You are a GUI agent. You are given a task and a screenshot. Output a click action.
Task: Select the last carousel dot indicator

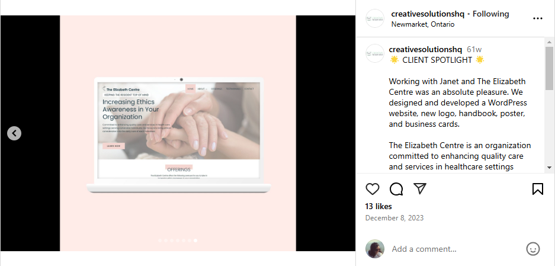click(195, 241)
